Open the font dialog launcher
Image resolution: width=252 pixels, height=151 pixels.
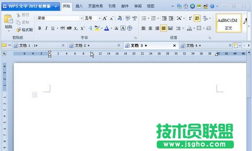coord(136,38)
